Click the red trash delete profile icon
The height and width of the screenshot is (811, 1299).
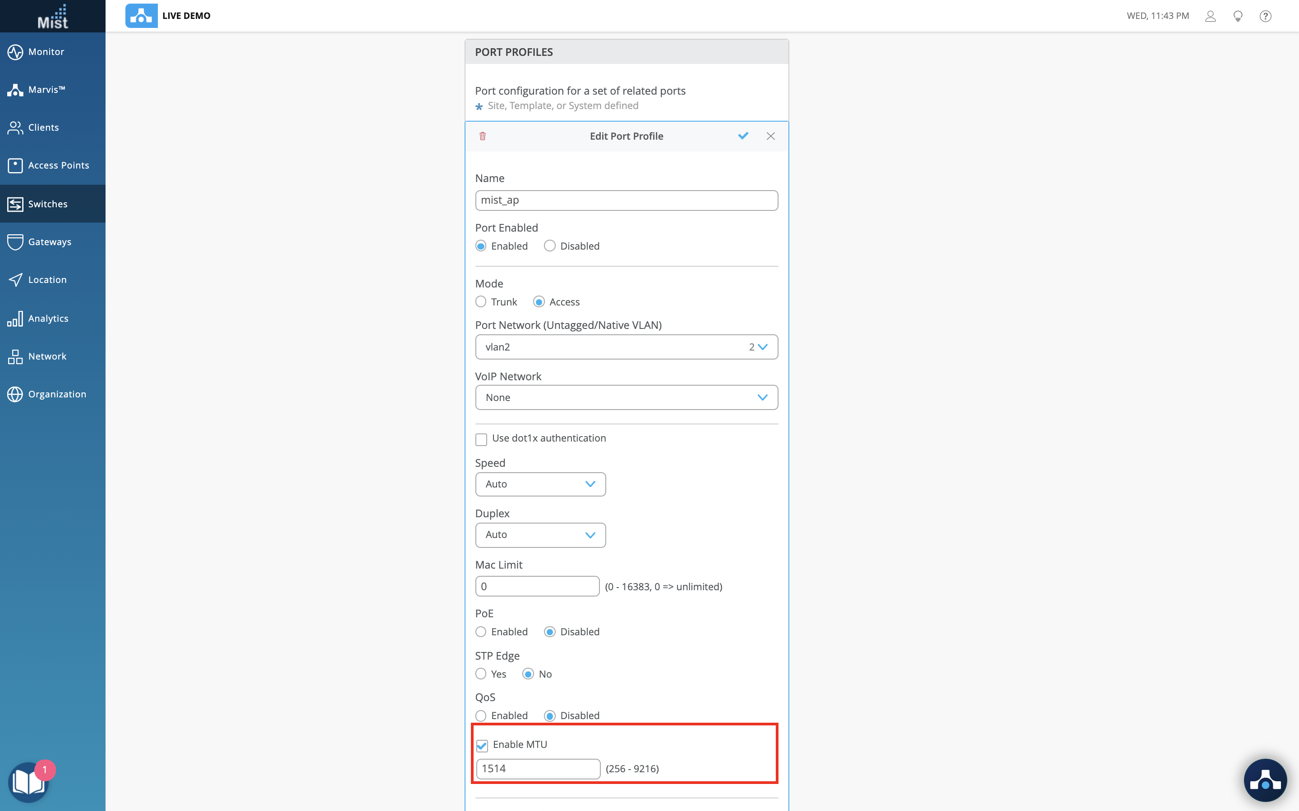(482, 136)
